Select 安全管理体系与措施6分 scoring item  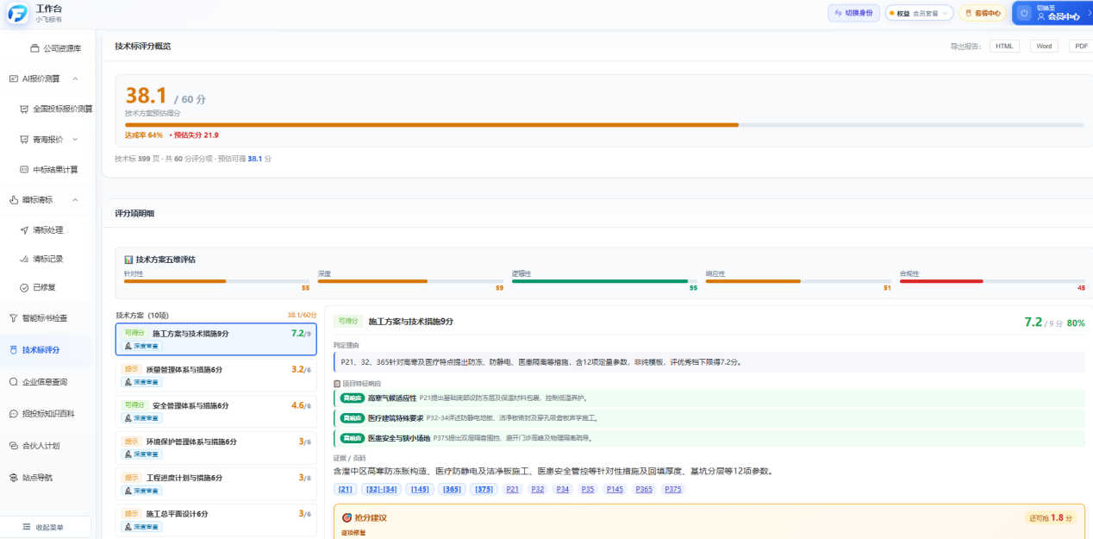[x=215, y=410]
